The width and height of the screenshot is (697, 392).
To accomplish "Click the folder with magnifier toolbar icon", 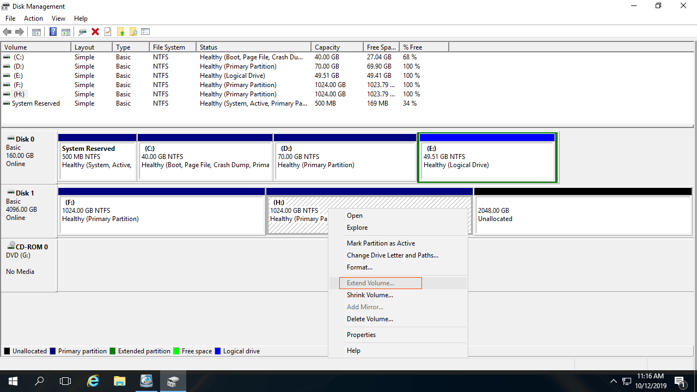I will click(133, 32).
